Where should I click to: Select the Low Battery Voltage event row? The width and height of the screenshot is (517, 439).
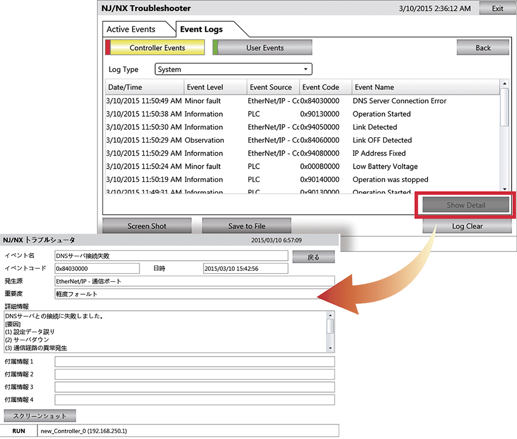[x=303, y=166]
